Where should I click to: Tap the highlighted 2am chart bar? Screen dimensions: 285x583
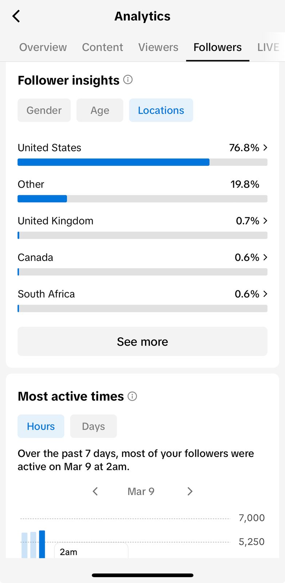click(42, 544)
